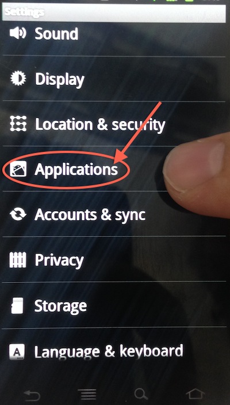Open the Display settings
Image resolution: width=230 pixels, height=405 pixels.
(114, 78)
